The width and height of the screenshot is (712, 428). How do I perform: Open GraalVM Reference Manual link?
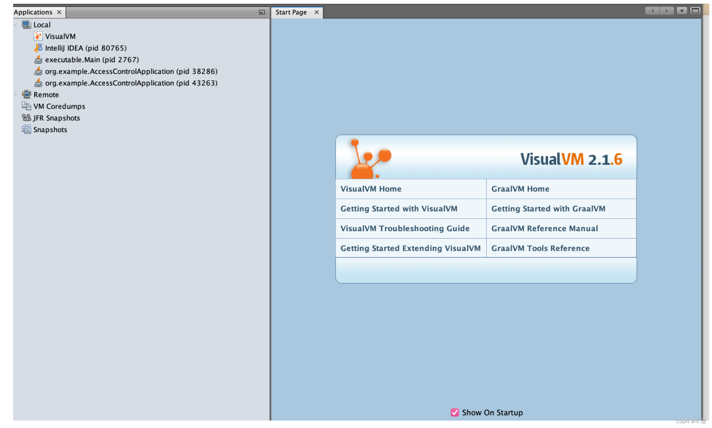pyautogui.click(x=545, y=228)
